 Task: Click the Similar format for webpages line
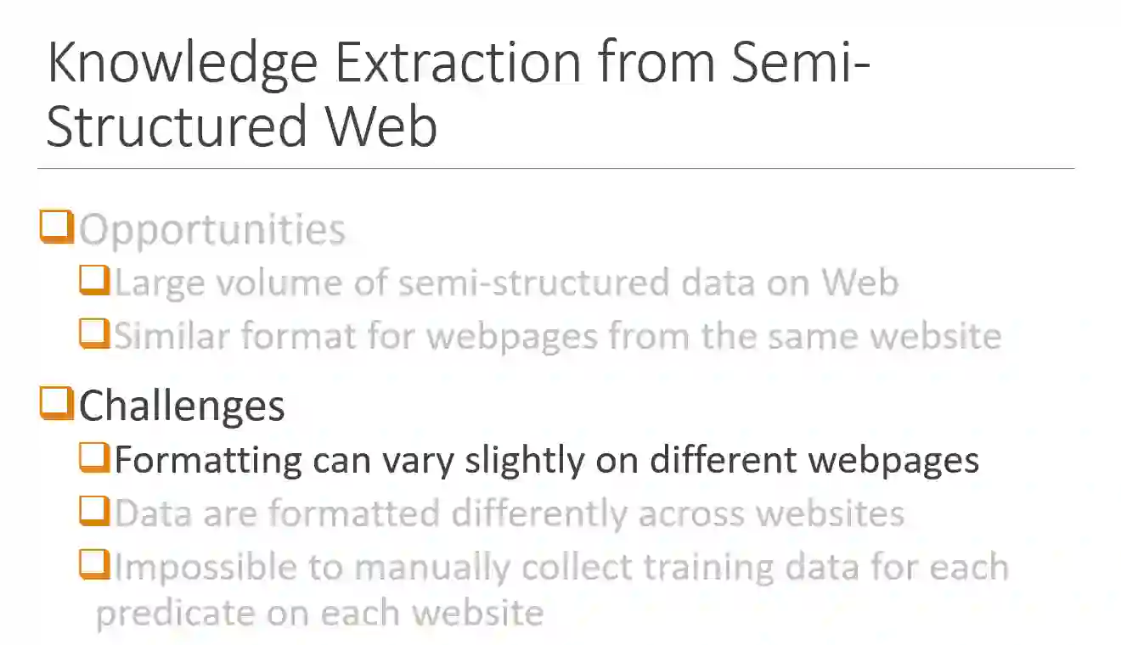tap(557, 336)
